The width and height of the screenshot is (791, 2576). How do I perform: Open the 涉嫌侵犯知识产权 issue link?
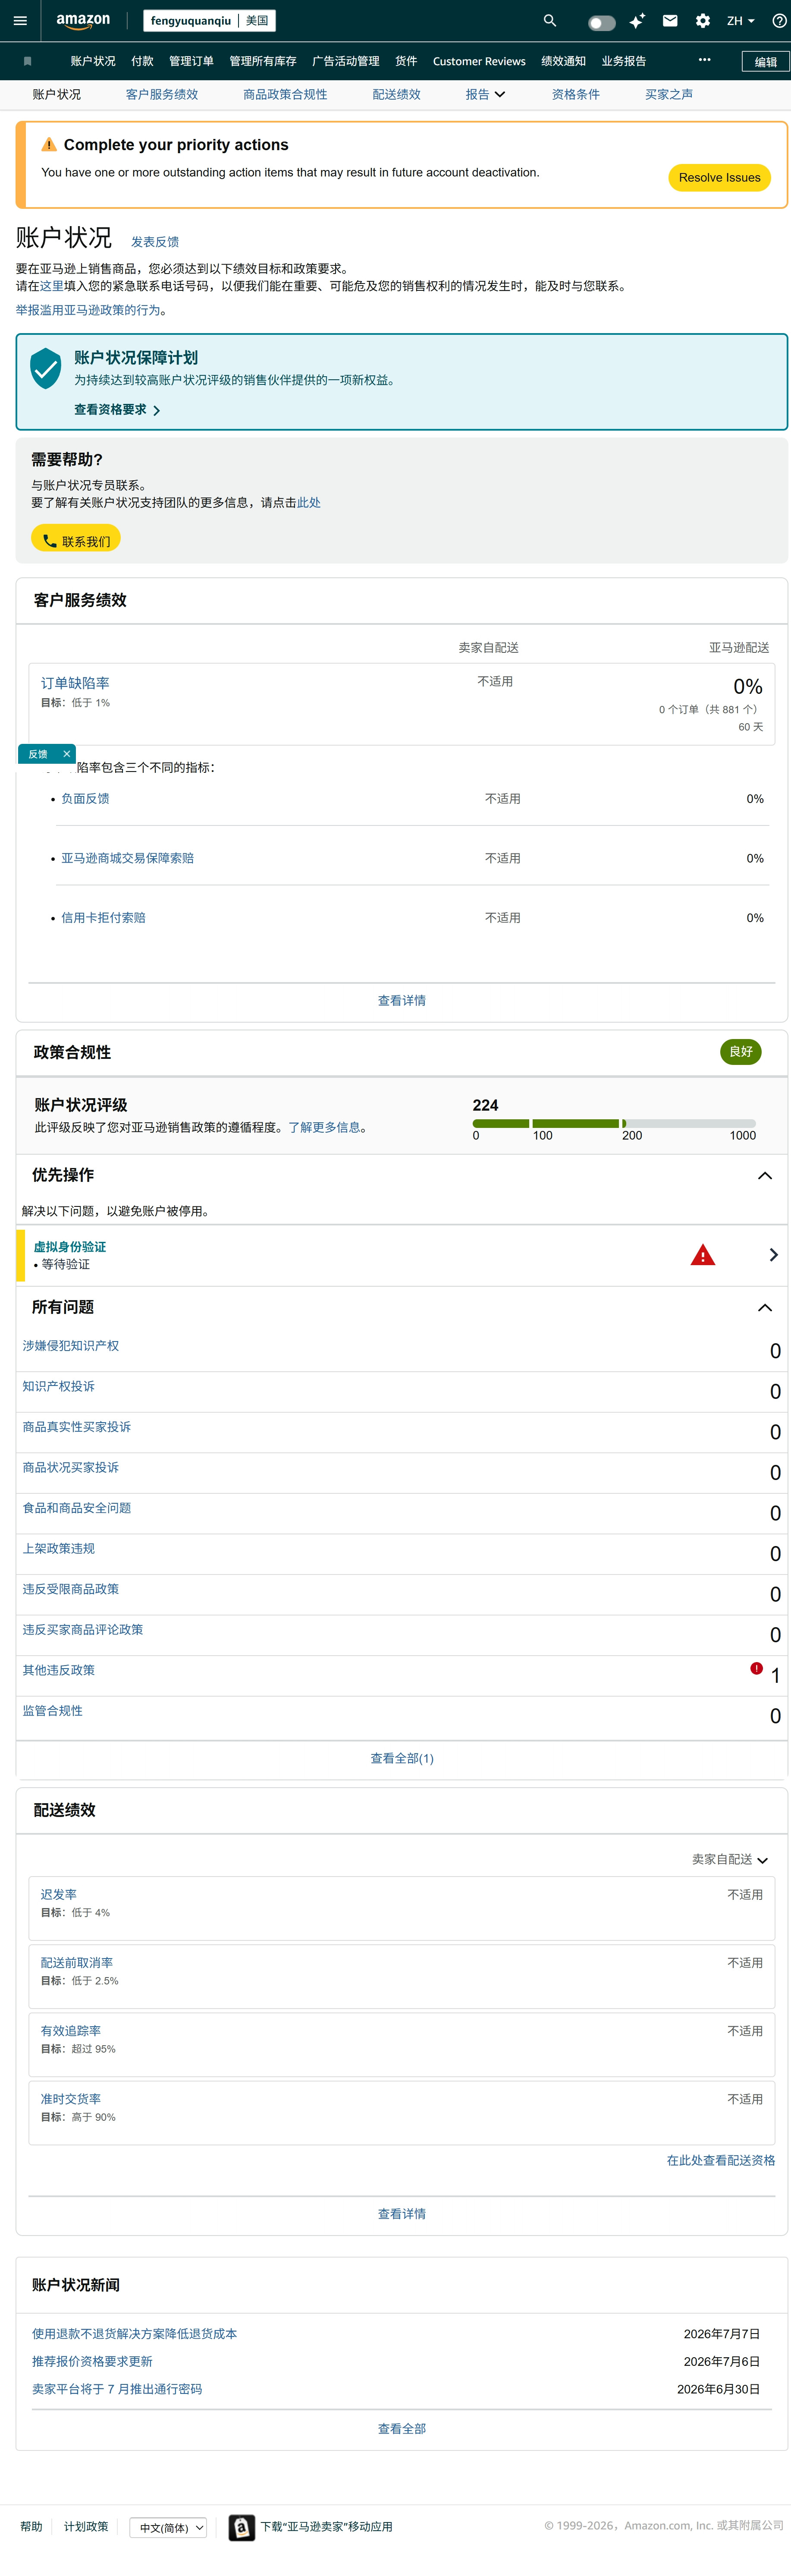click(x=71, y=1346)
